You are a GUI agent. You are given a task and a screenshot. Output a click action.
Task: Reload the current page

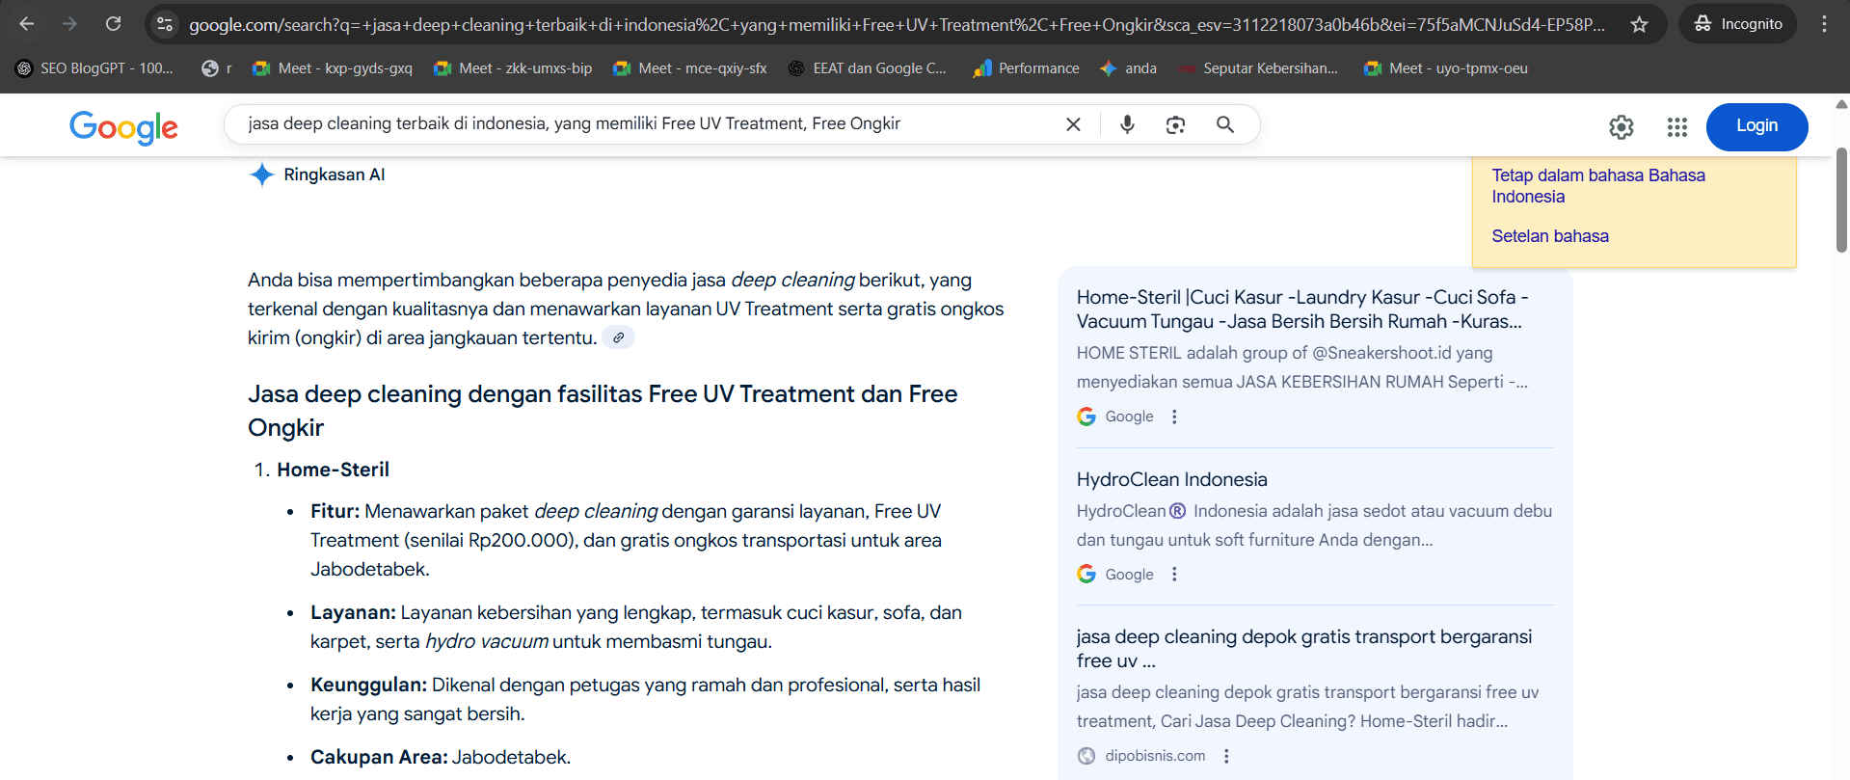pyautogui.click(x=113, y=24)
